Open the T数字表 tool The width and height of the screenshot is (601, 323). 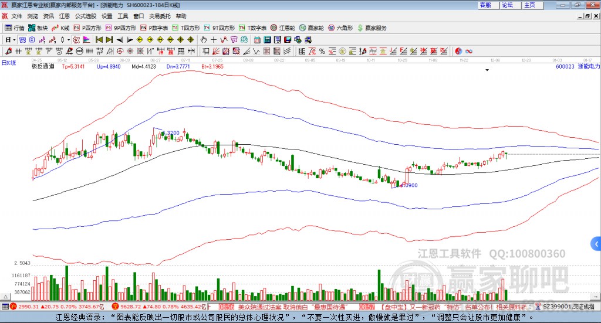252,28
